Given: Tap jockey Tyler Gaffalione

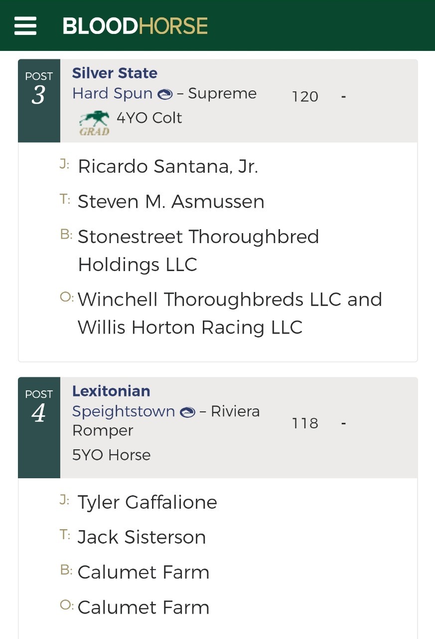Looking at the screenshot, I should 147,502.
